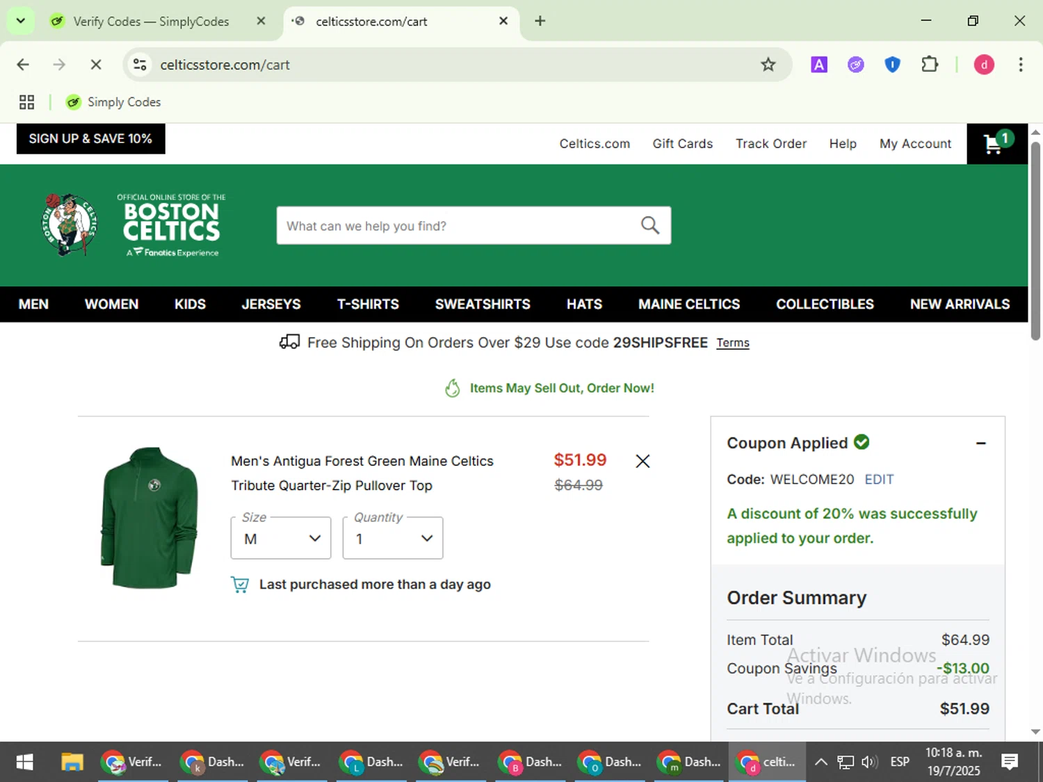Open the WOMEN menu
Screen dimensions: 1043x782
tap(111, 304)
